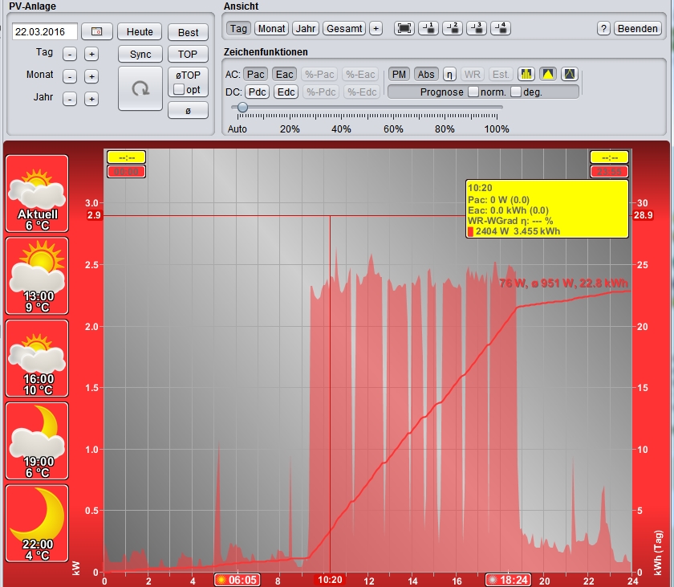This screenshot has height=587, width=674.
Task: Check the Prognose deg. checkbox
Action: tap(516, 92)
